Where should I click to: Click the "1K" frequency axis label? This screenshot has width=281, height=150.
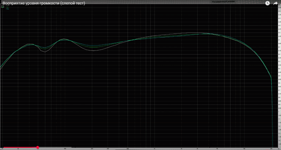tap(154, 149)
